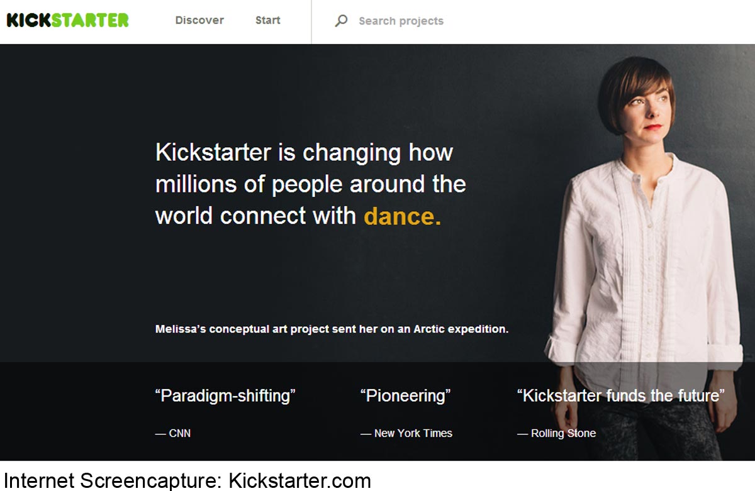Click the Kickstarter logo
Image resolution: width=755 pixels, height=491 pixels.
[67, 20]
